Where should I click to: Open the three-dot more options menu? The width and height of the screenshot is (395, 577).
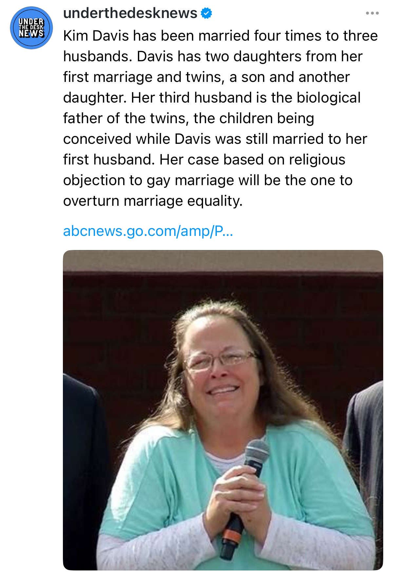(372, 13)
